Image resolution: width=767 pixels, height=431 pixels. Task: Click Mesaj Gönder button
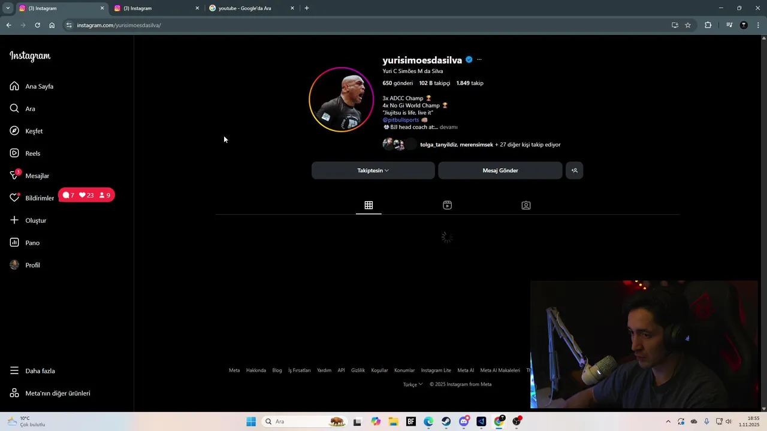point(500,171)
